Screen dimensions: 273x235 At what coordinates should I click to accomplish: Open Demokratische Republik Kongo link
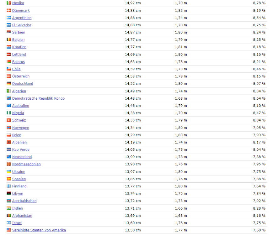click(38, 98)
